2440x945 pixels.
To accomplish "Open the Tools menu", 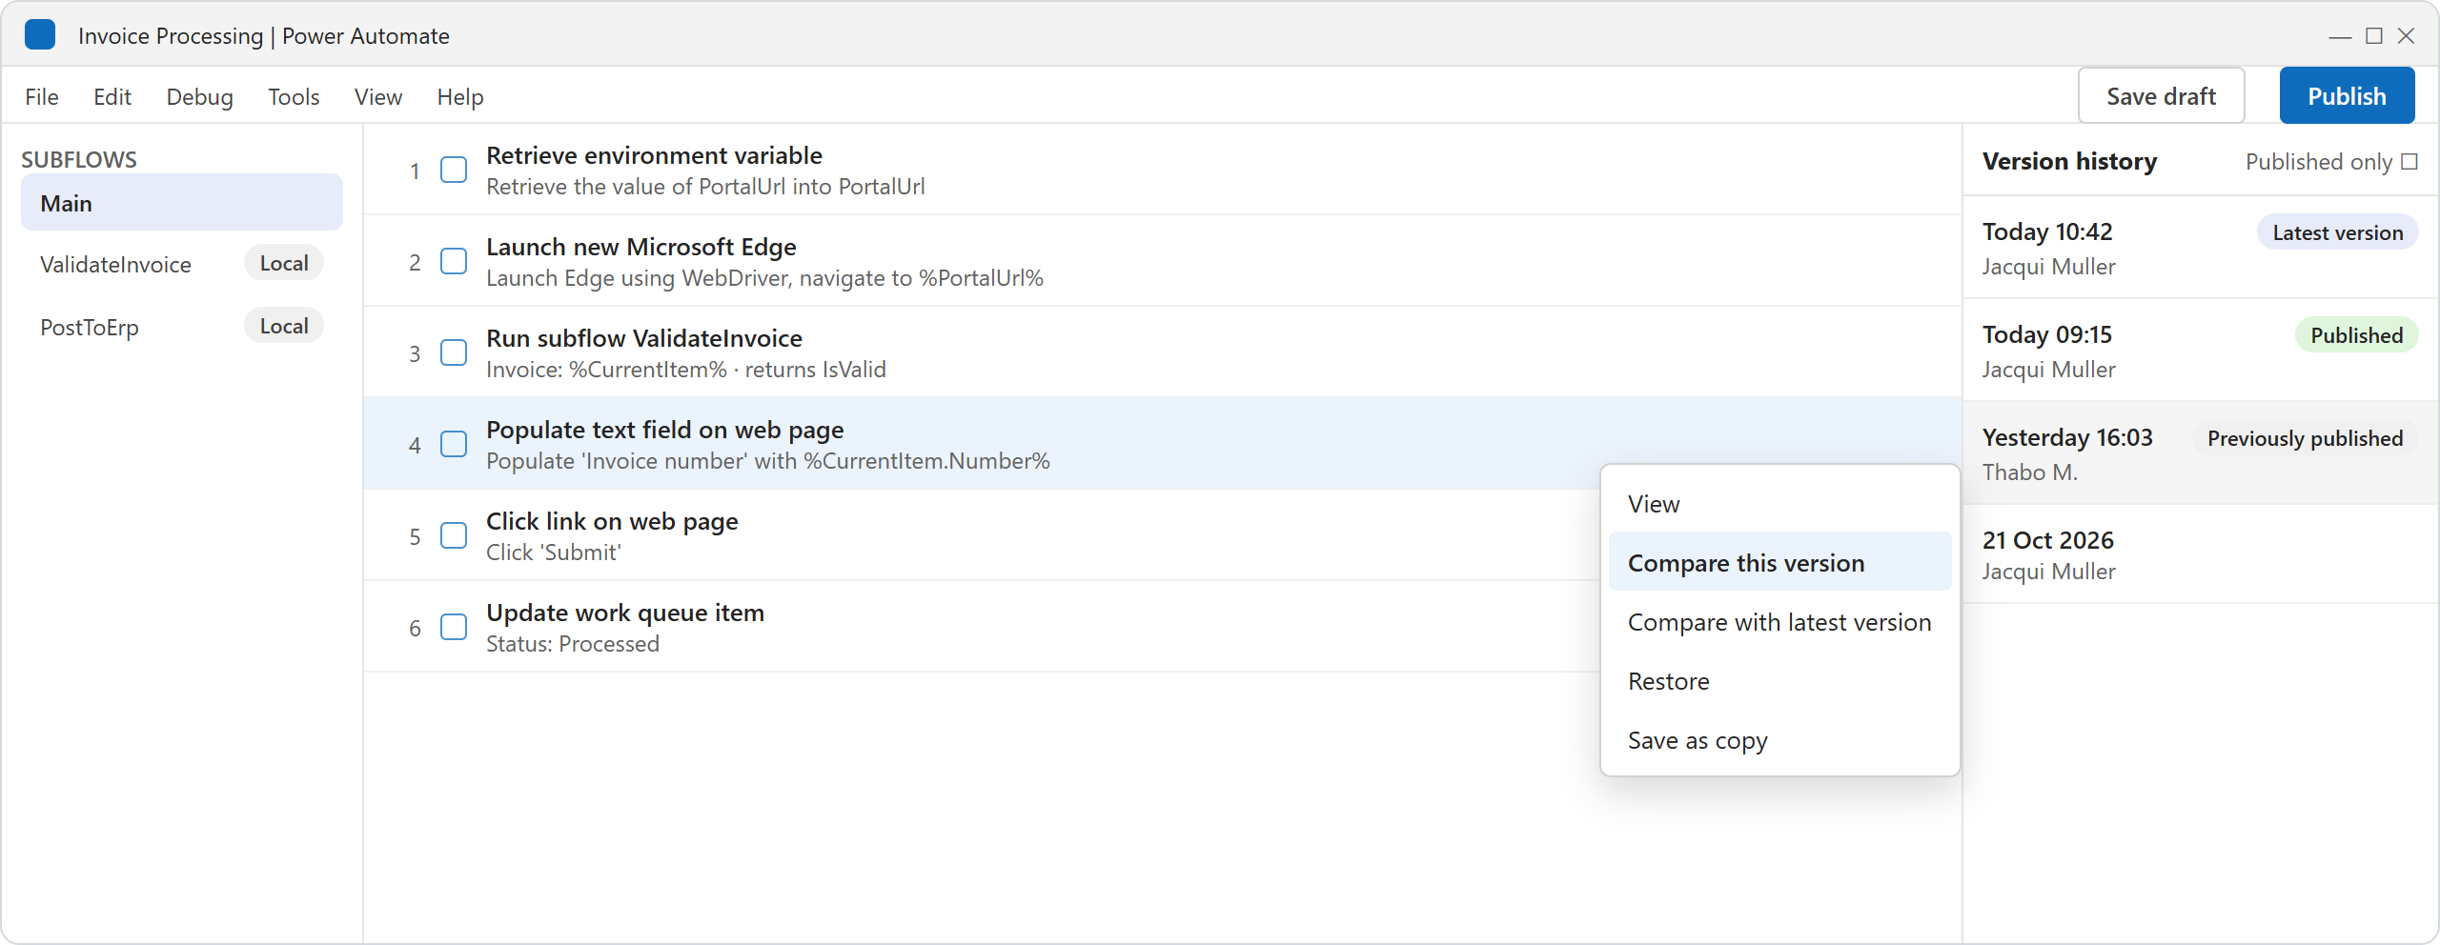I will click(294, 96).
